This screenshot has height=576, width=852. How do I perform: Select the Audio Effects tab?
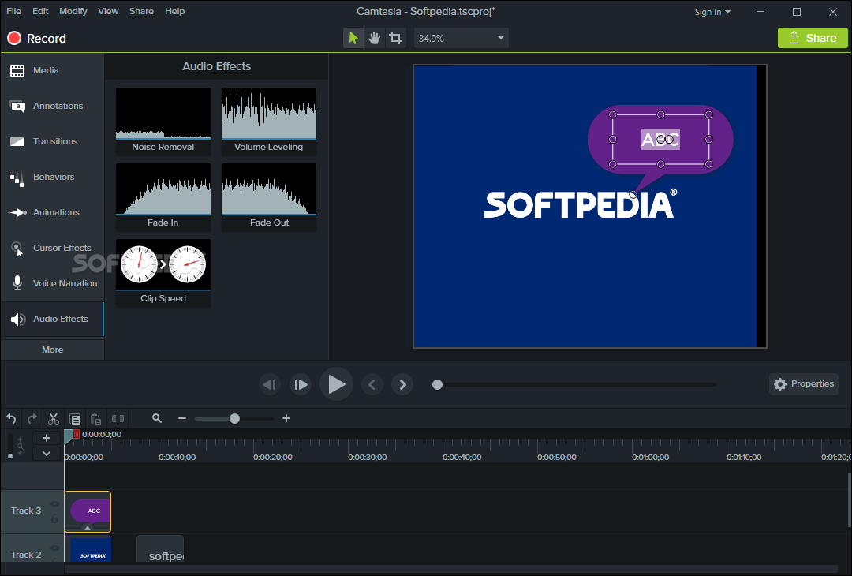52,319
